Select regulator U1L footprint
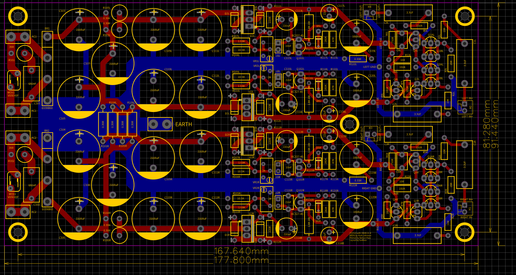Screen dimensions: 516x275 (x=248, y=20)
